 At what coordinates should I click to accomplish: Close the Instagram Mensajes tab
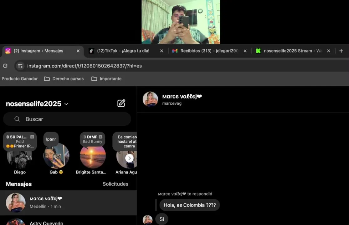tap(78, 51)
